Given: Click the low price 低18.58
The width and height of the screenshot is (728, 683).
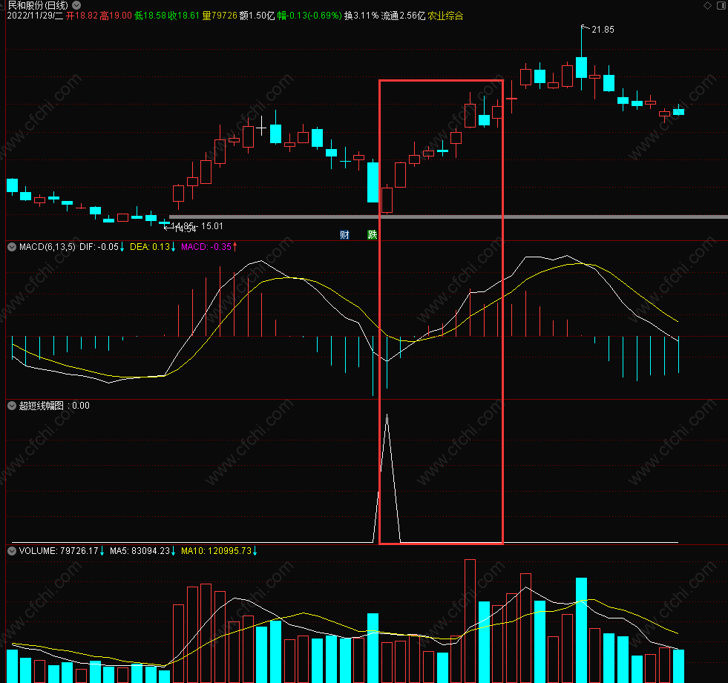Looking at the screenshot, I should [x=150, y=16].
